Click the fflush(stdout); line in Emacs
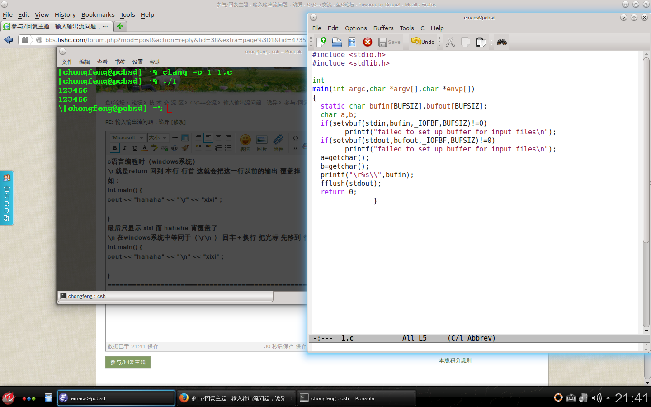The image size is (651, 407). [x=351, y=184]
